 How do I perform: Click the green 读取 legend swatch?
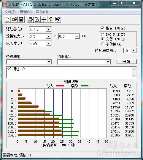85,86
